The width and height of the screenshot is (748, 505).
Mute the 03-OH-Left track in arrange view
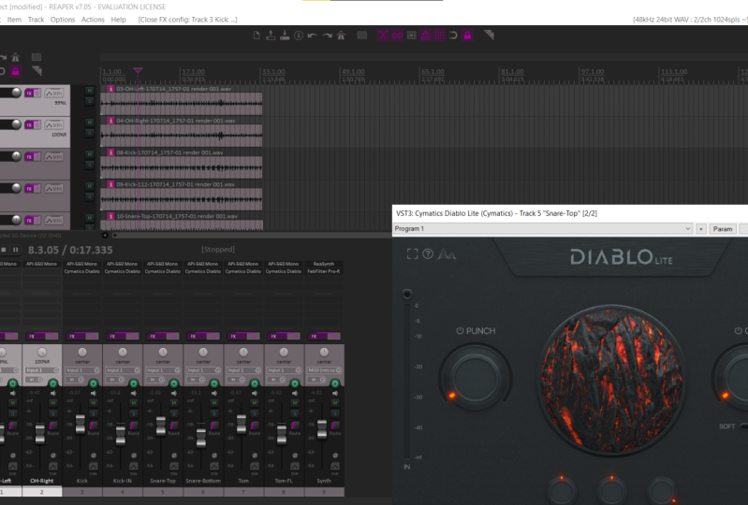point(89,91)
